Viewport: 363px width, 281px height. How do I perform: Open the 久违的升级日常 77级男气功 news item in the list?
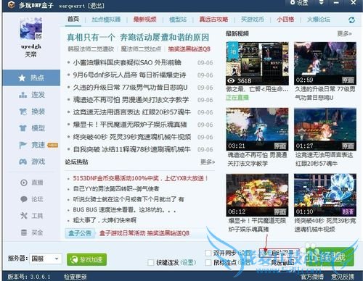[130, 88]
